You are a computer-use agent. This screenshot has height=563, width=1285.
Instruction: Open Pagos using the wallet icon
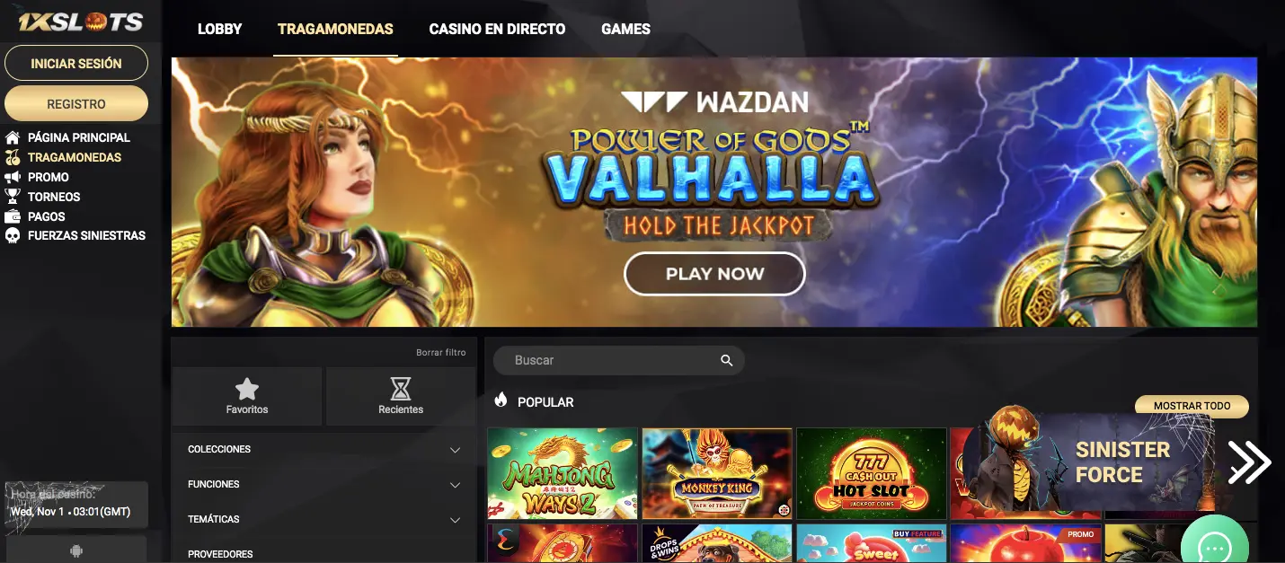coord(13,216)
